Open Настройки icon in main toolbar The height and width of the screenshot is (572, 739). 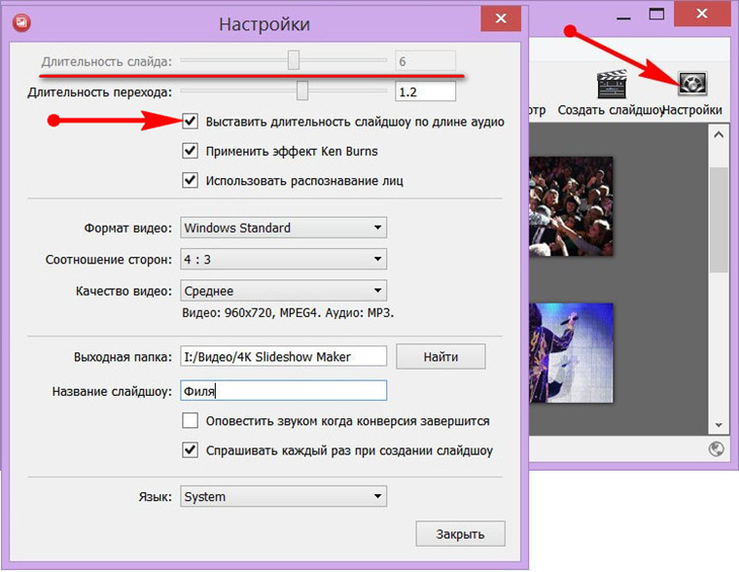coord(692,85)
